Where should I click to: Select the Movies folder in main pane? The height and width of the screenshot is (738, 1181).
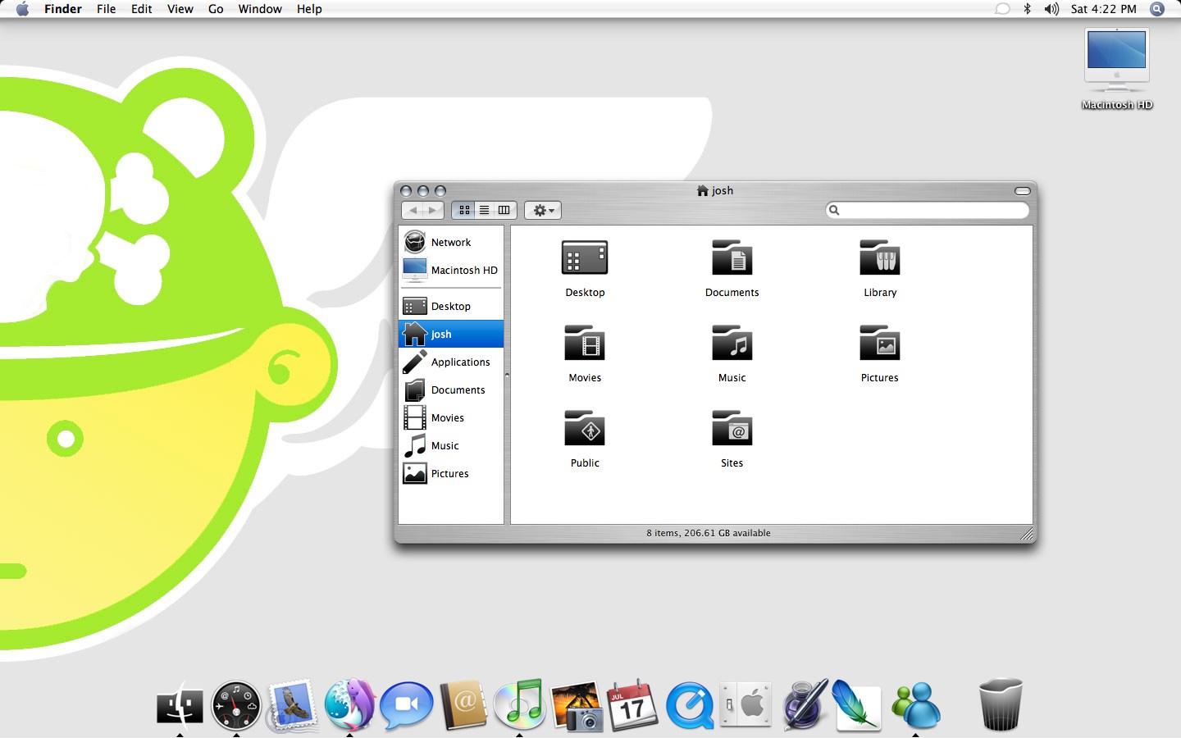pyautogui.click(x=585, y=344)
